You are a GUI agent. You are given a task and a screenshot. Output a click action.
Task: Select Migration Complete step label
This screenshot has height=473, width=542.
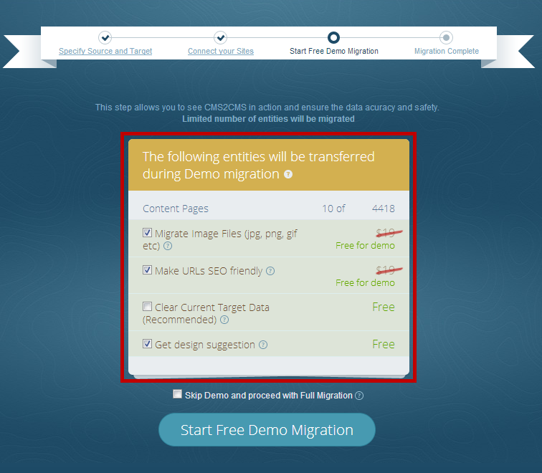447,51
